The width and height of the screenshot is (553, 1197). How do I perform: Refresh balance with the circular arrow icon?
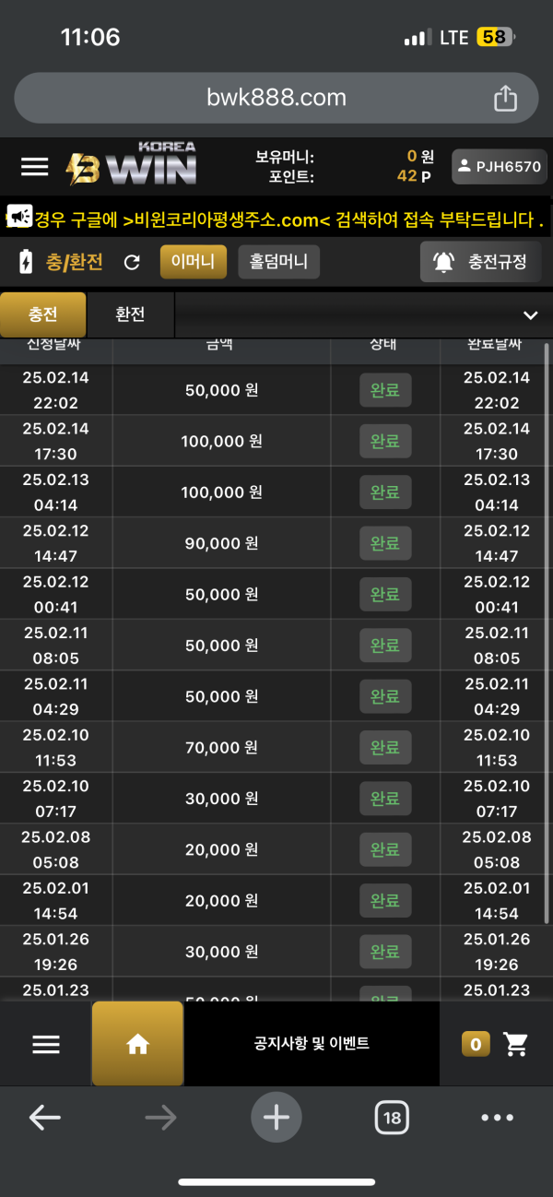132,263
